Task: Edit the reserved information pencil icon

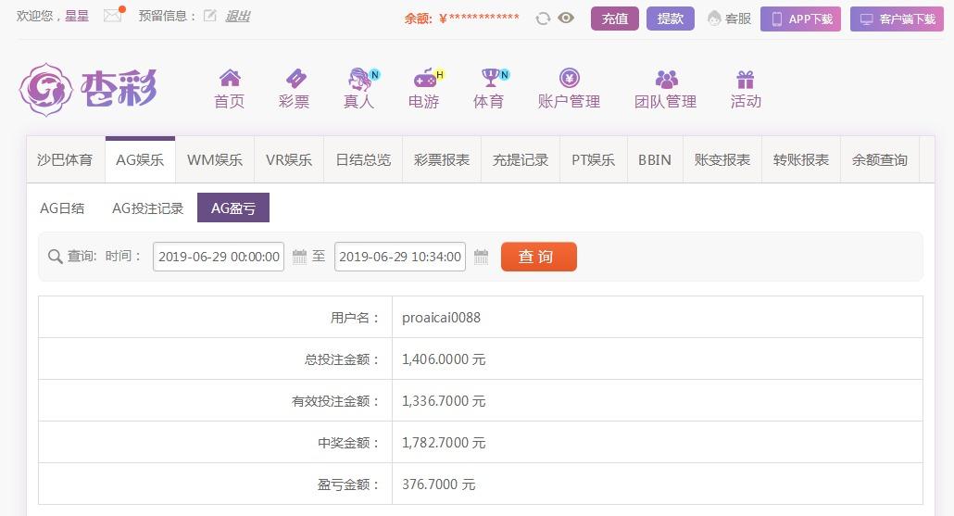Action: point(210,16)
